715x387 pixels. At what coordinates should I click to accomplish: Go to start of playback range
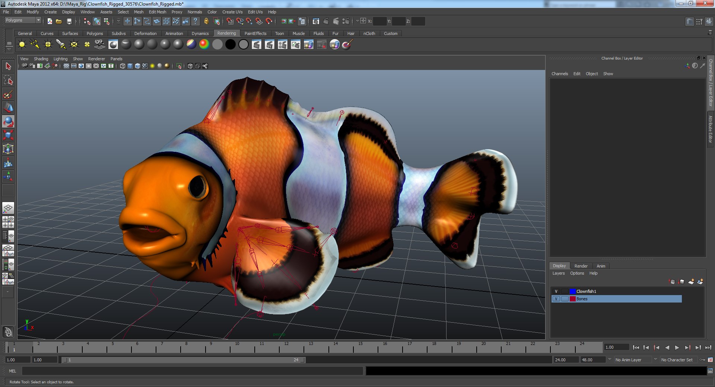pos(636,348)
